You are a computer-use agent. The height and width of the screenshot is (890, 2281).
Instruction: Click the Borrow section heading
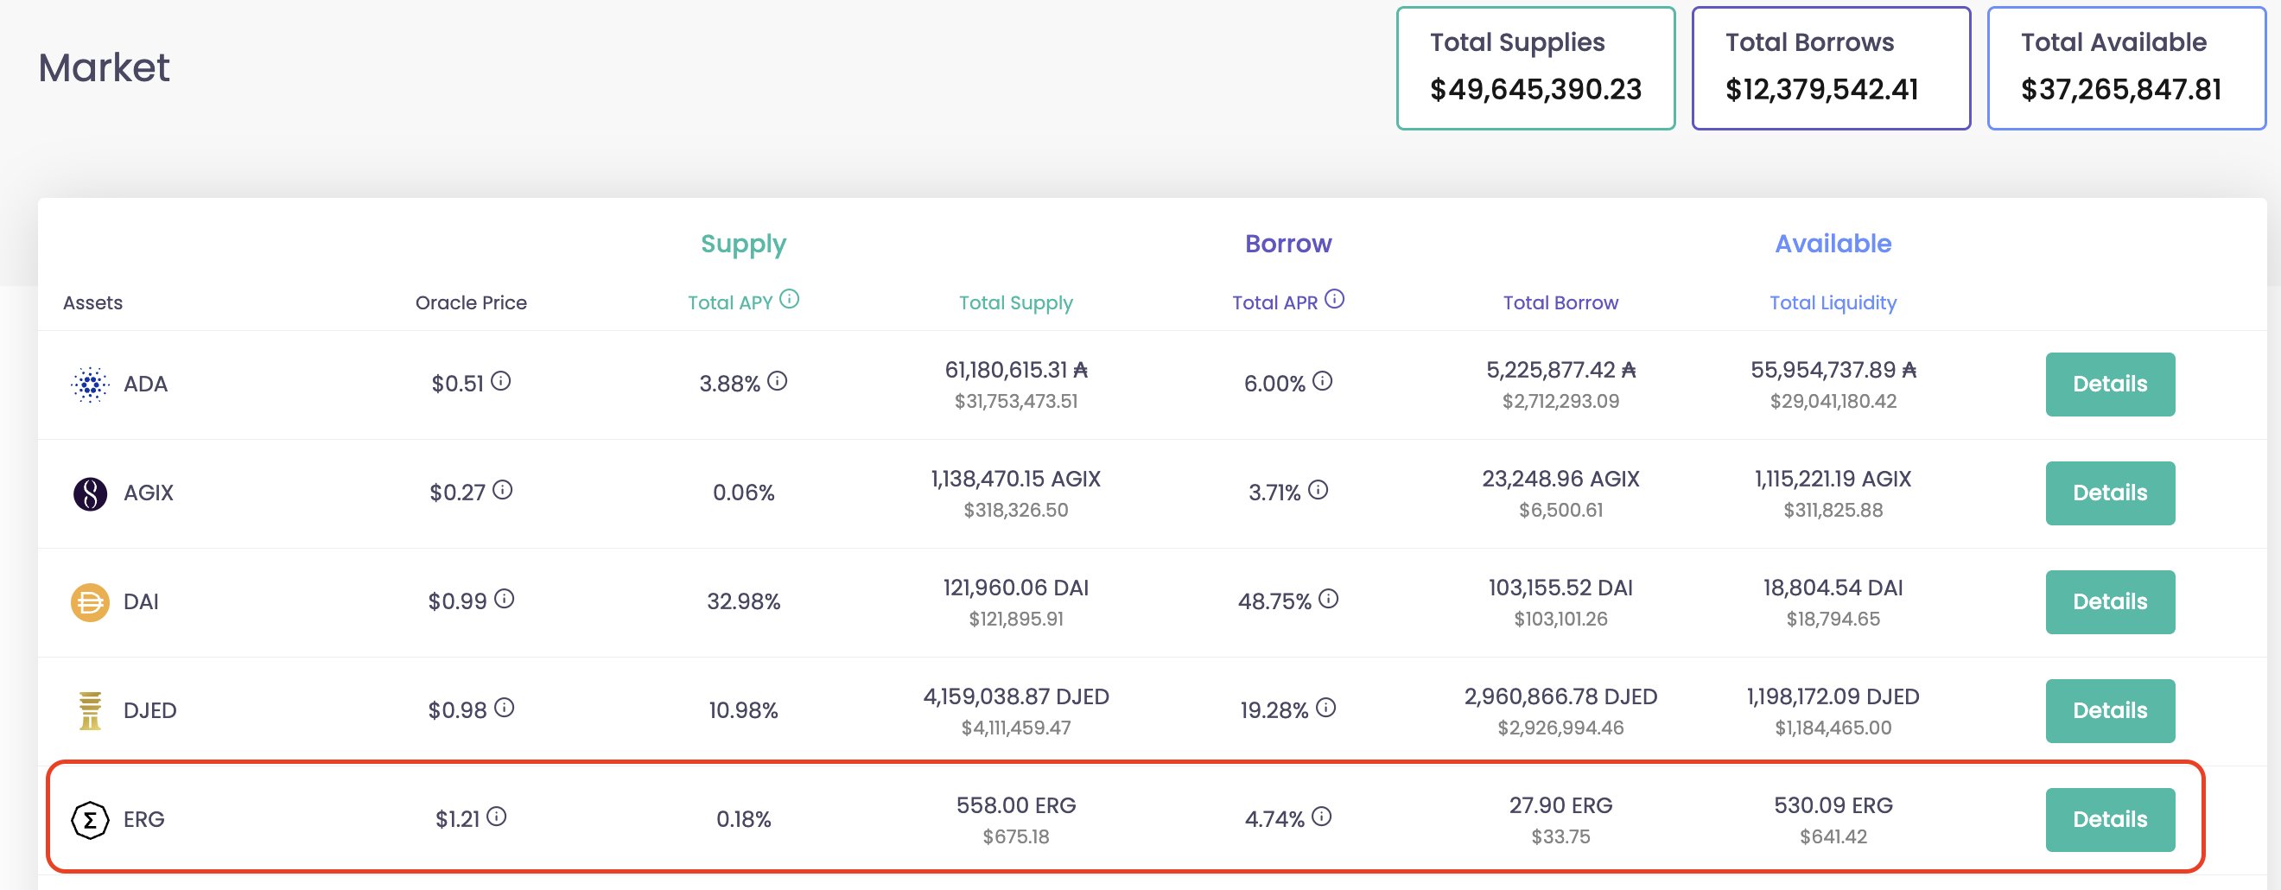(1288, 244)
